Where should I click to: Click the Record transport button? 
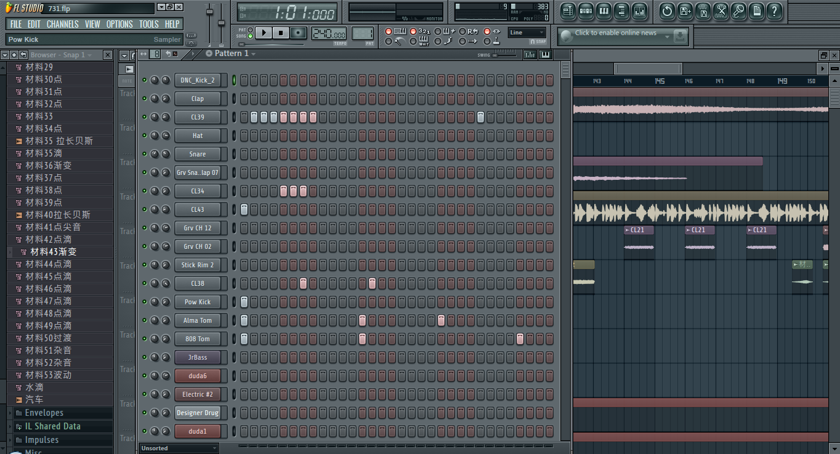(298, 33)
